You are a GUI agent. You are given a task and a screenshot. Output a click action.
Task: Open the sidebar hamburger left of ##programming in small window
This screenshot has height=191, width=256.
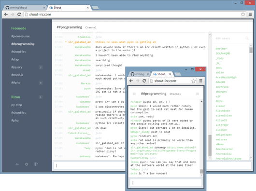coord(134,94)
